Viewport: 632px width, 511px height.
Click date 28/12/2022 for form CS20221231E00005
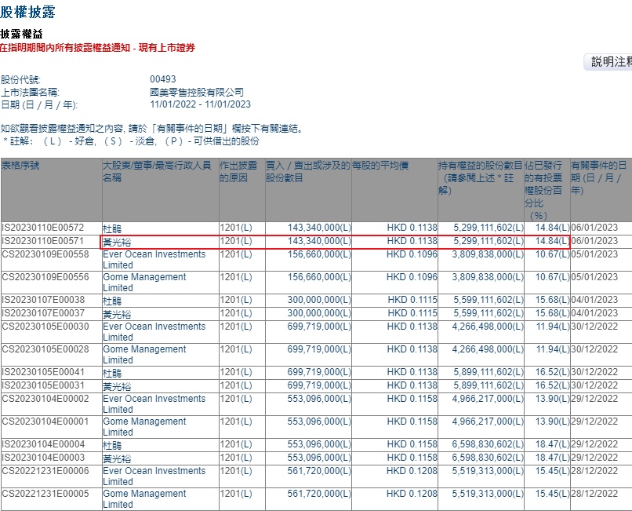[595, 494]
